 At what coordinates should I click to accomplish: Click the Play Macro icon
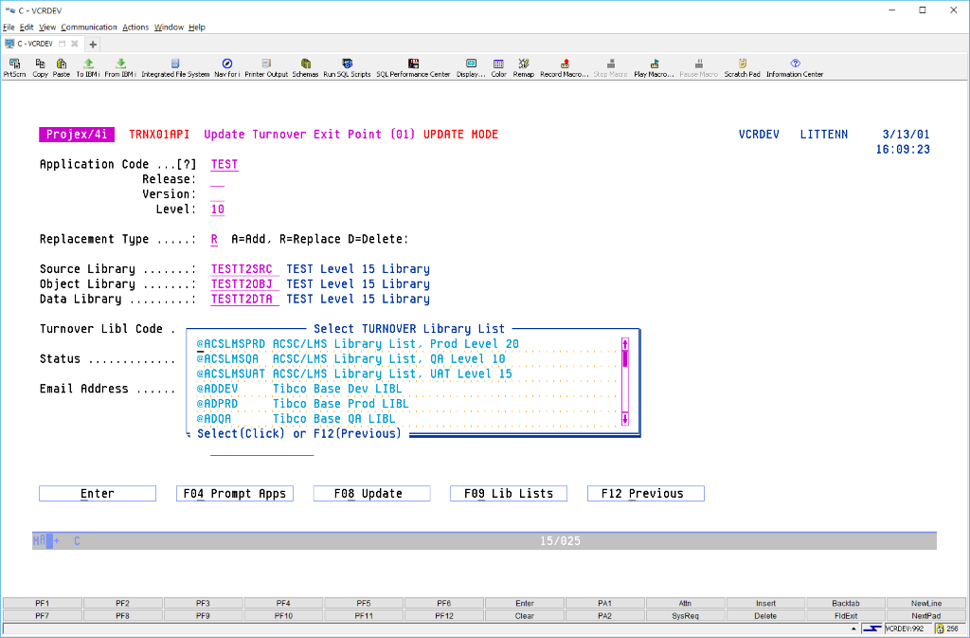(x=654, y=67)
